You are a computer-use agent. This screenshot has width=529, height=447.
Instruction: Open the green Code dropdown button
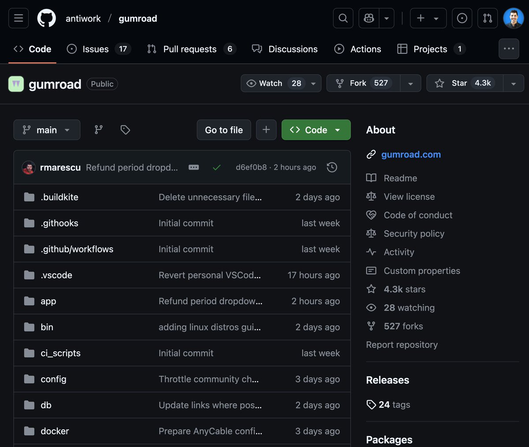[x=316, y=130]
